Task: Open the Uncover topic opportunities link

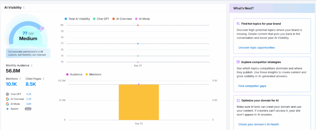Action: coord(256,48)
